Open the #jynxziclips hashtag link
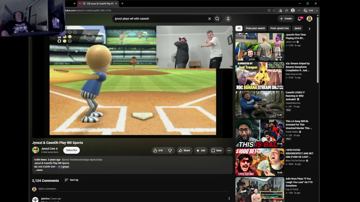The width and height of the screenshot is (360, 202). (x=96, y=160)
